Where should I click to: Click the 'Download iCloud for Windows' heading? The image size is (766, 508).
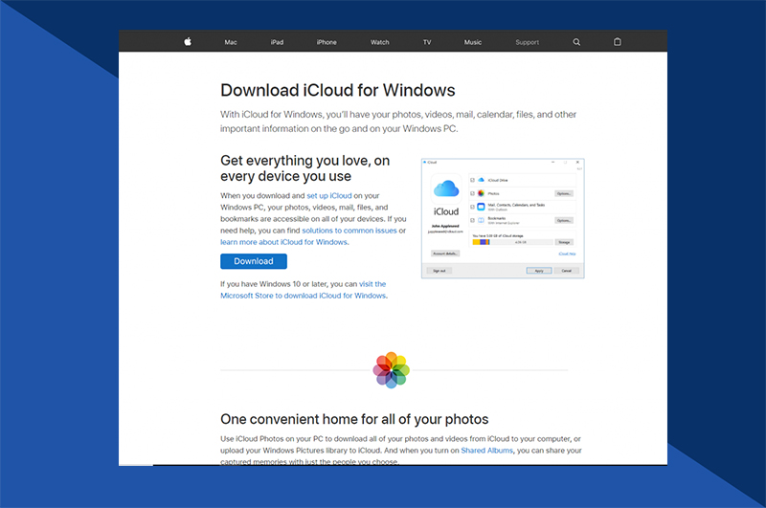point(338,90)
